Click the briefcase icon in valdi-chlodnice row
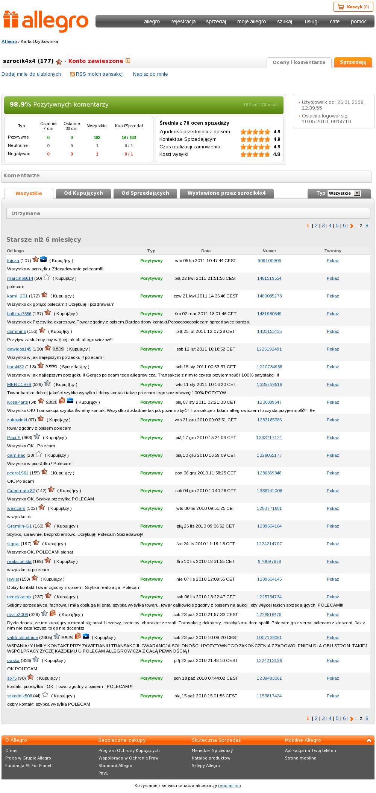Screen dimensions: 376x793 tap(86, 636)
